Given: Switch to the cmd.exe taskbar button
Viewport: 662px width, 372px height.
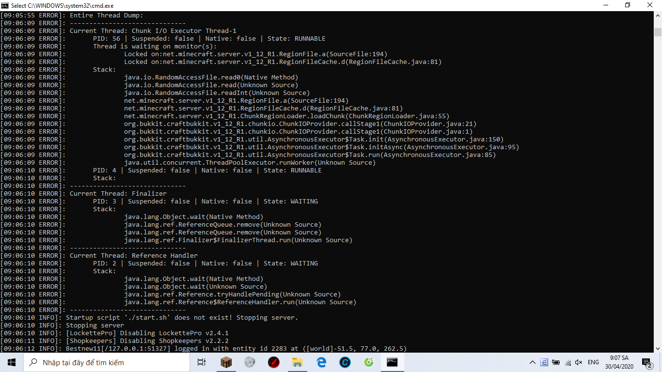Looking at the screenshot, I should click(x=392, y=362).
